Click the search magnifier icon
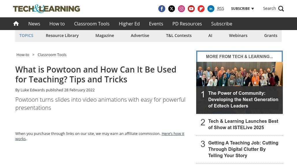This screenshot has height=167, width=297. (x=281, y=9)
